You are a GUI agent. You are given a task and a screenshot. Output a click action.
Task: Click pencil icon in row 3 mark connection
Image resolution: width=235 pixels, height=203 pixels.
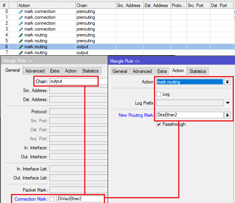pos(21,29)
